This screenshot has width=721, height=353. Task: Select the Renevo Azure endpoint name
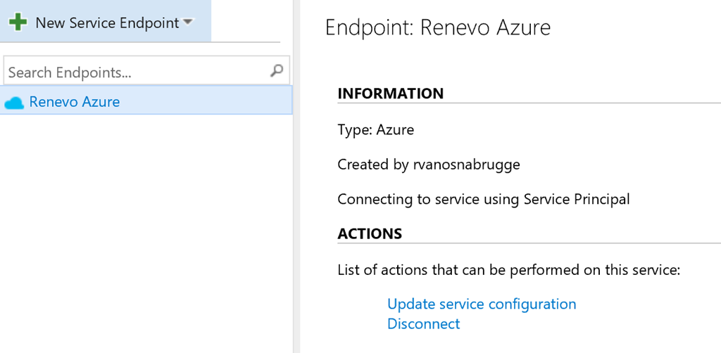tap(75, 102)
